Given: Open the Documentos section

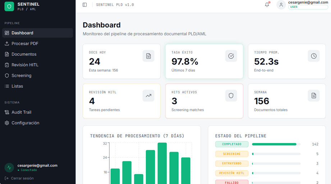Looking at the screenshot, I should (x=38, y=54).
